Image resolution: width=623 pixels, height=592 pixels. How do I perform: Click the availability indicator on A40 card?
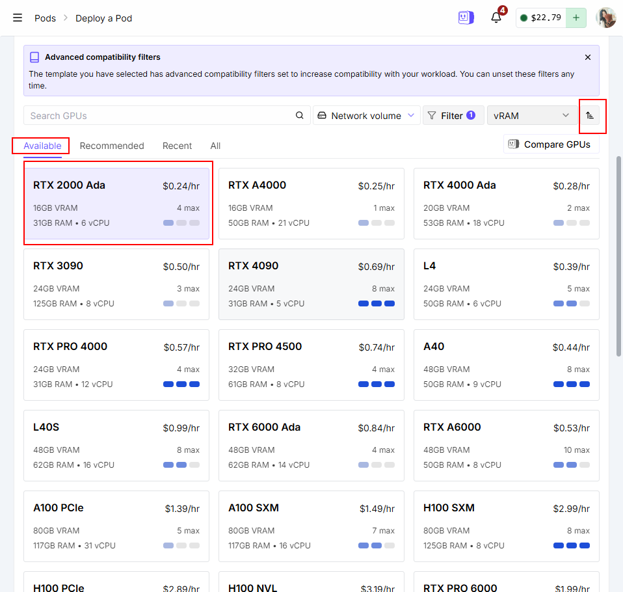coord(572,384)
